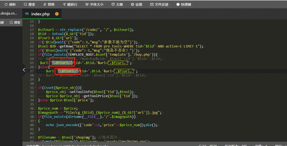
Task: Click the 刷新 (Refresh) toolbar button
Action: tap(10, 4)
